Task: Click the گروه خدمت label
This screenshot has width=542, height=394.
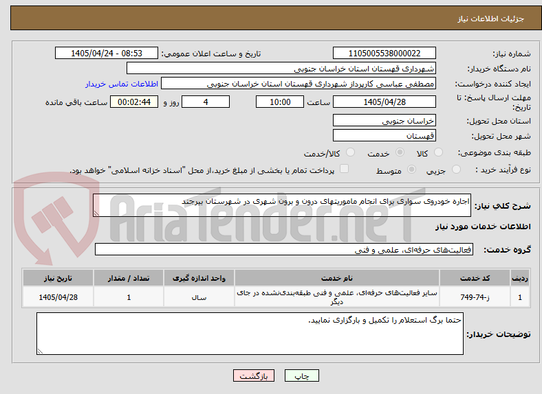Action: 507,250
